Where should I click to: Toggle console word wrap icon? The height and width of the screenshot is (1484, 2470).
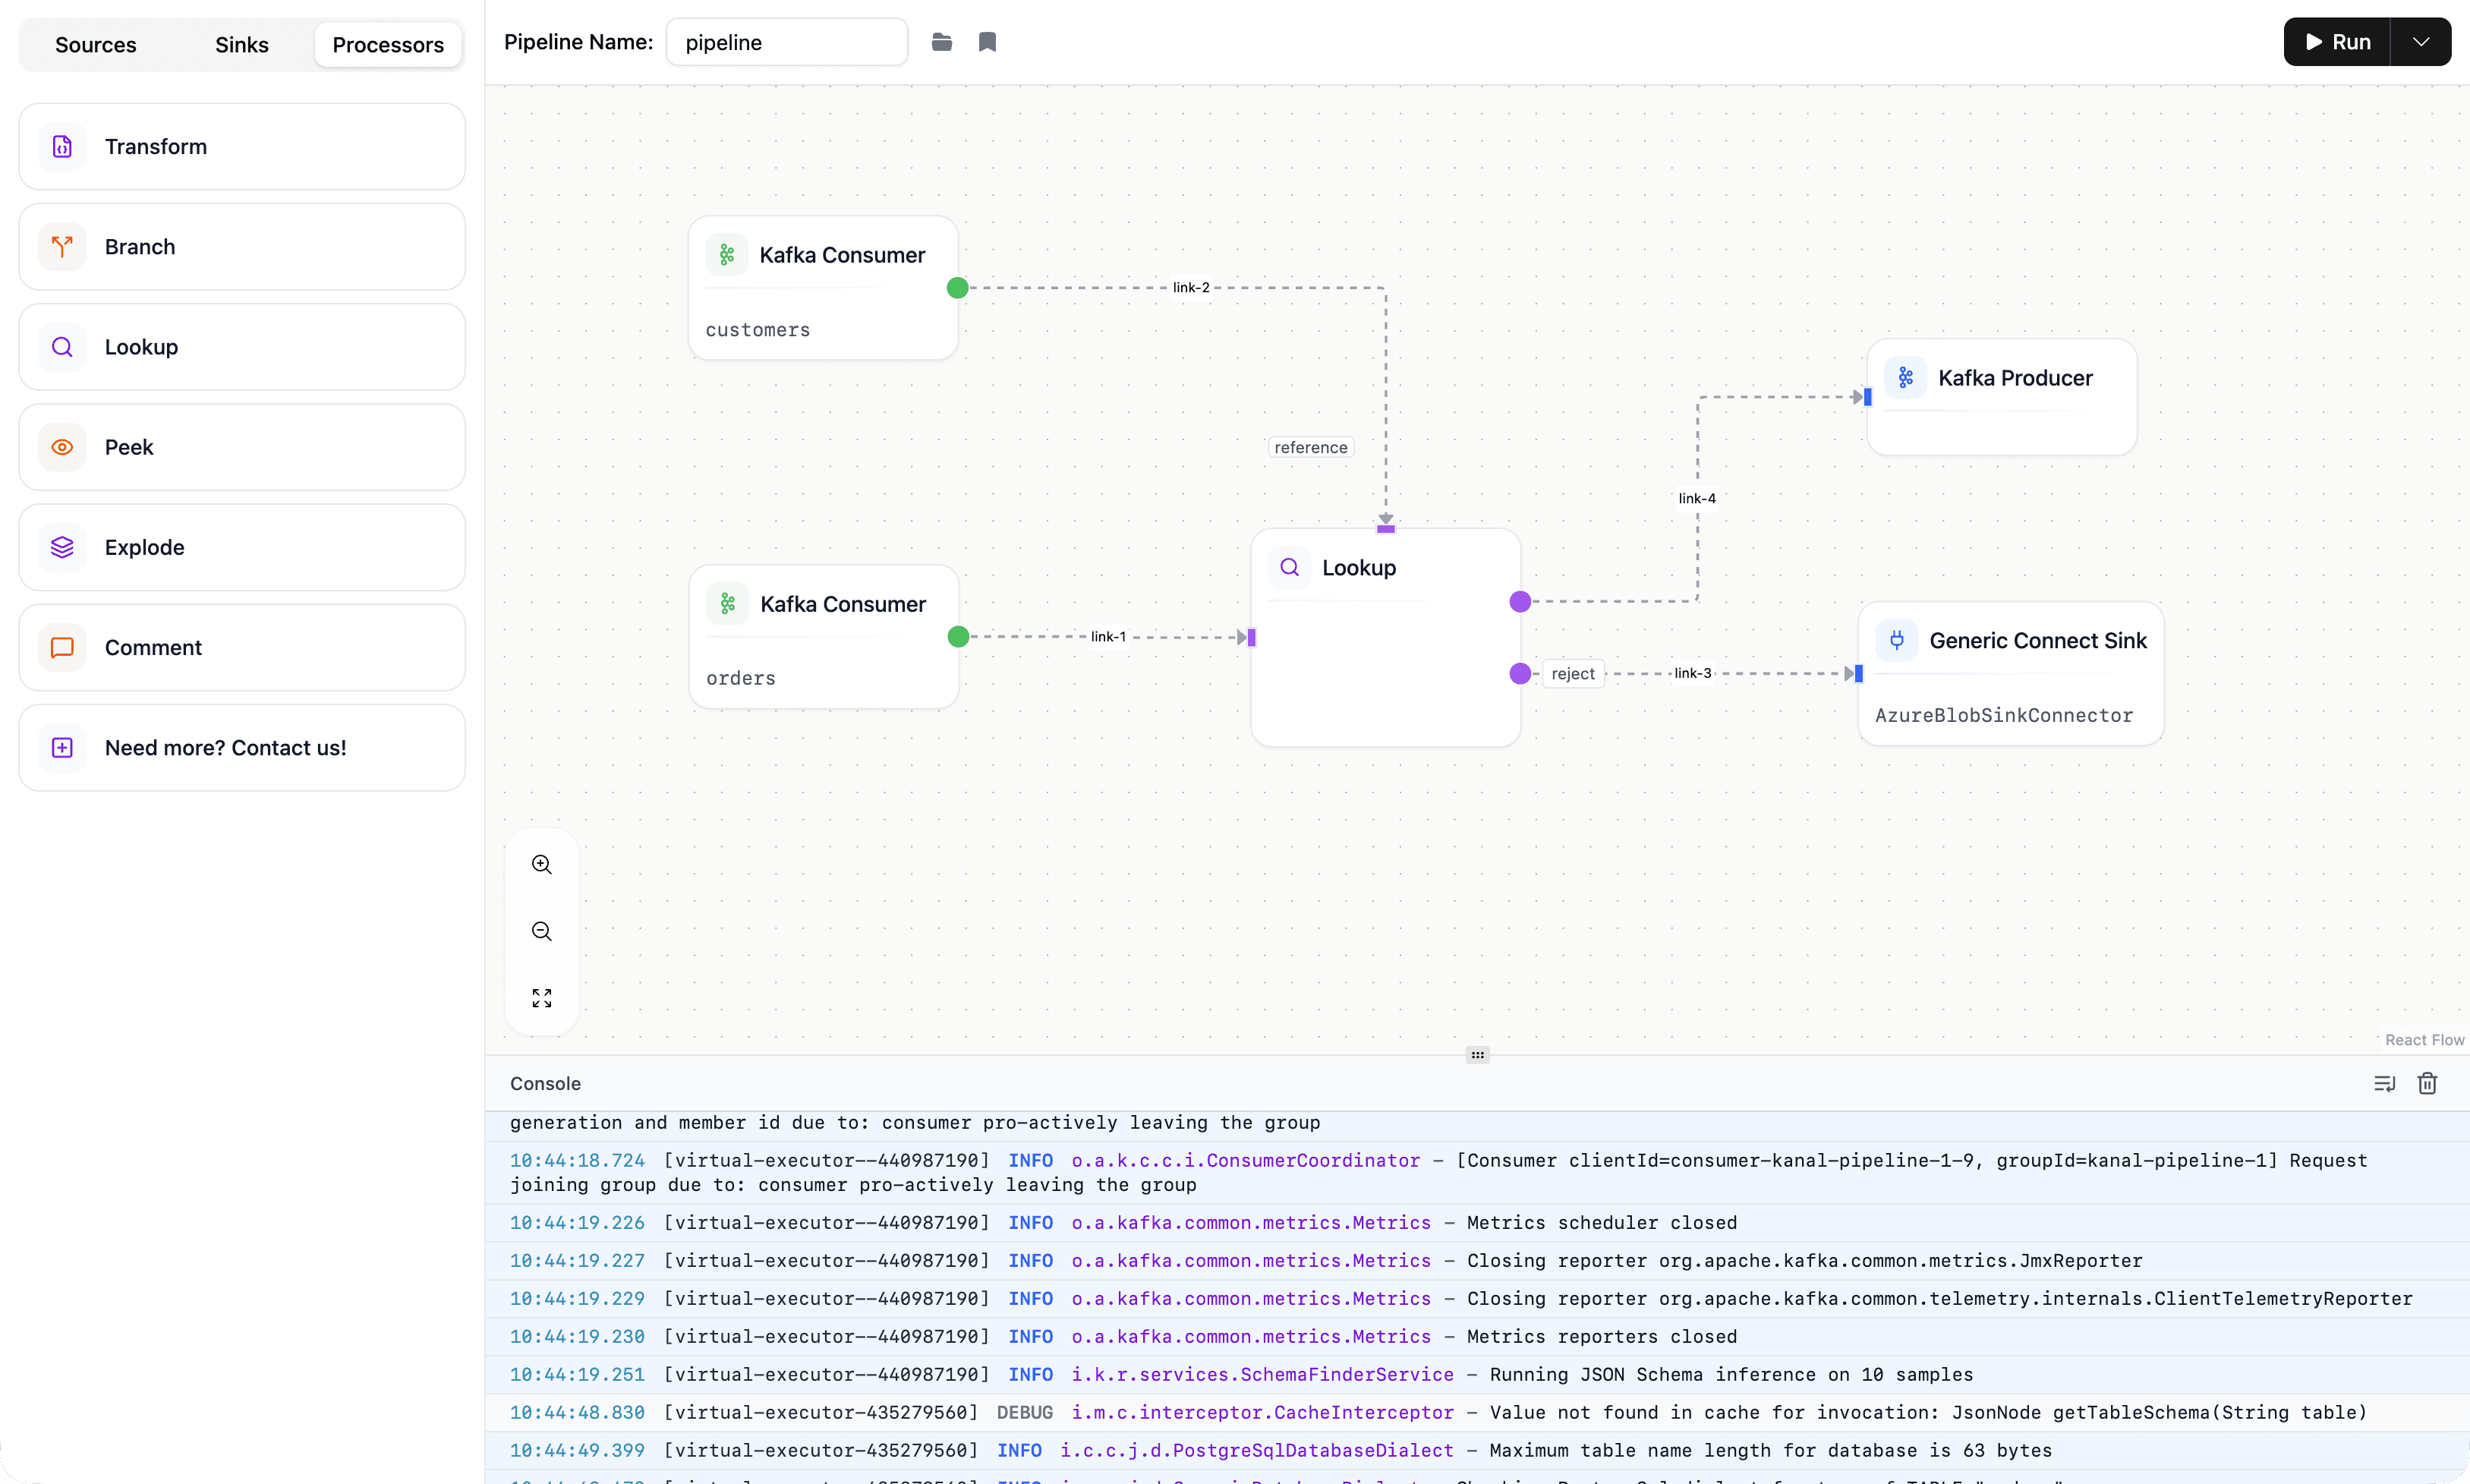(2384, 1083)
